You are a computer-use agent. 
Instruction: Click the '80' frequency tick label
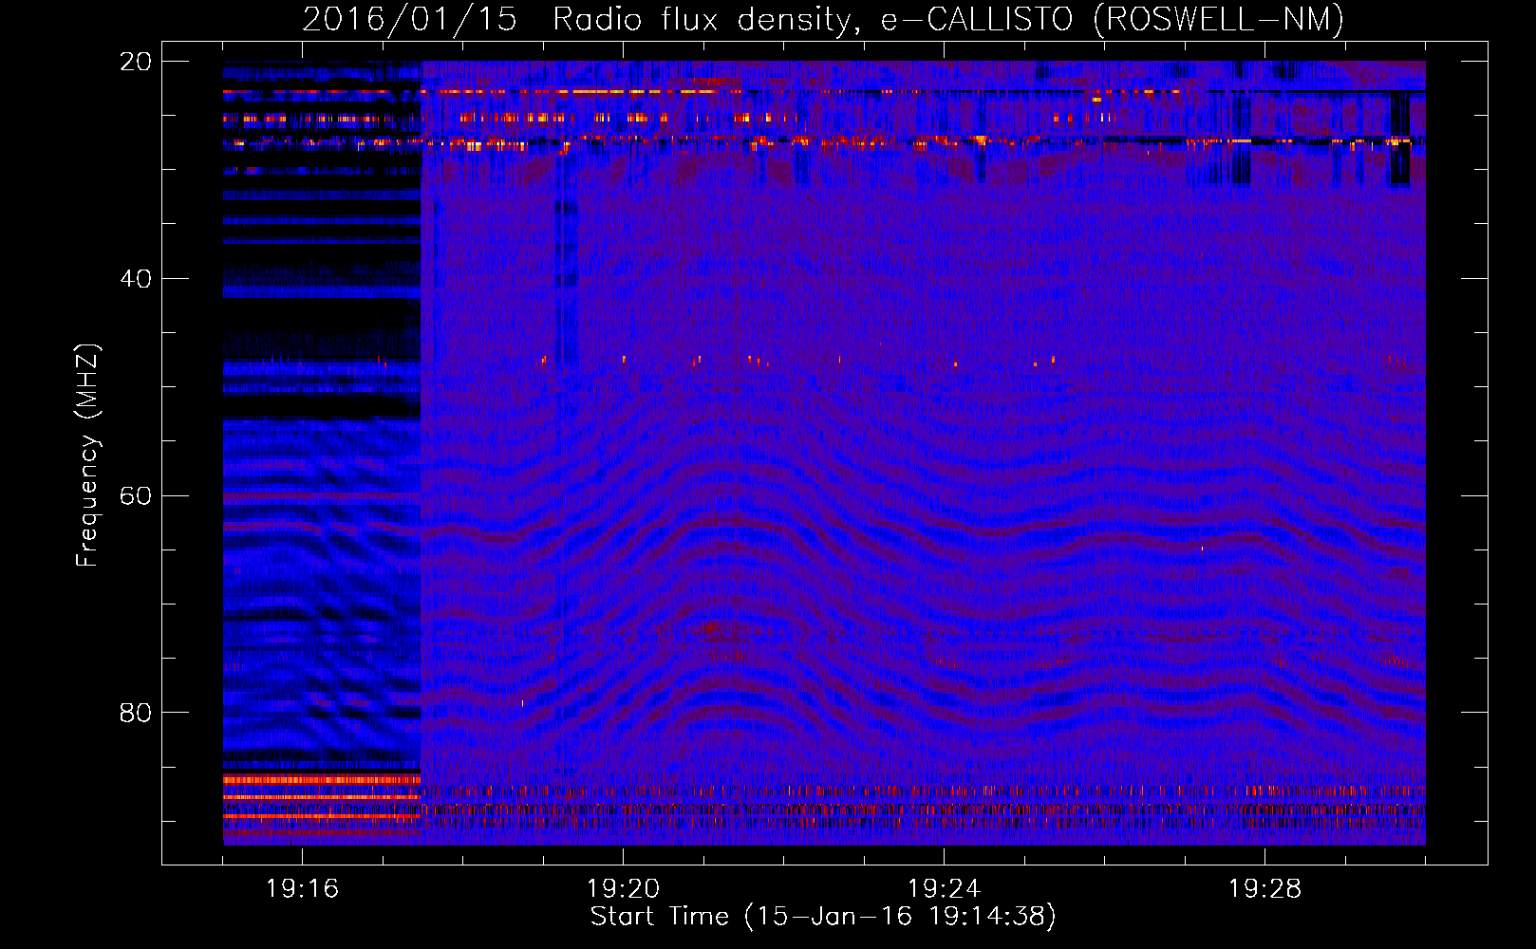point(136,713)
